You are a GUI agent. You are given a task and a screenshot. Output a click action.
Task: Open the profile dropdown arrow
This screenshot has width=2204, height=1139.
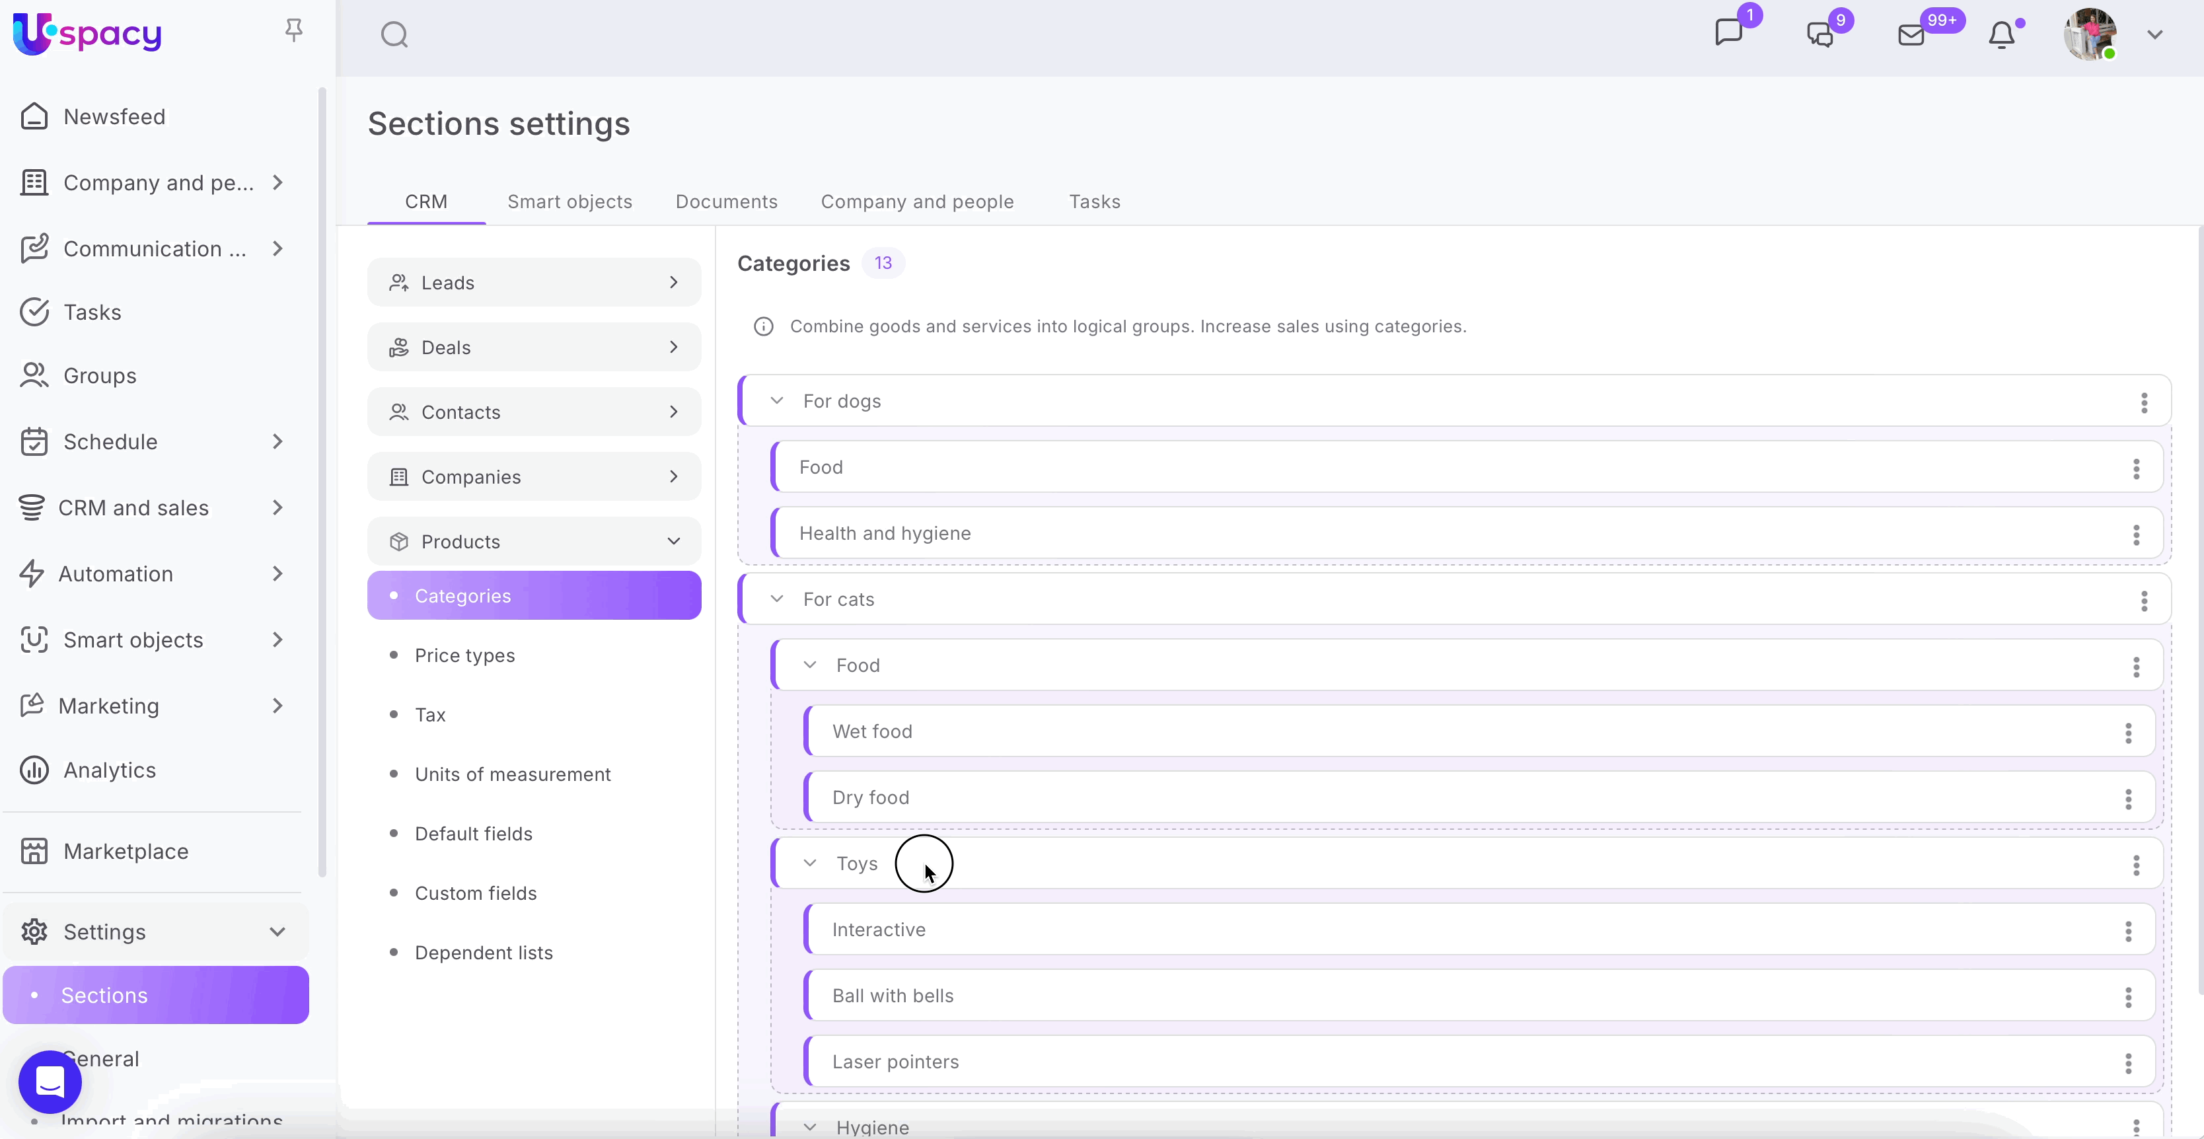point(2154,35)
